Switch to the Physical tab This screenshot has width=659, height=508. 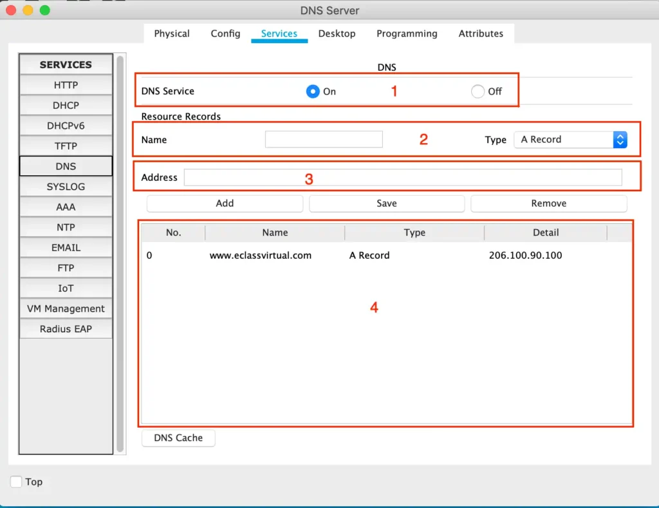click(171, 33)
